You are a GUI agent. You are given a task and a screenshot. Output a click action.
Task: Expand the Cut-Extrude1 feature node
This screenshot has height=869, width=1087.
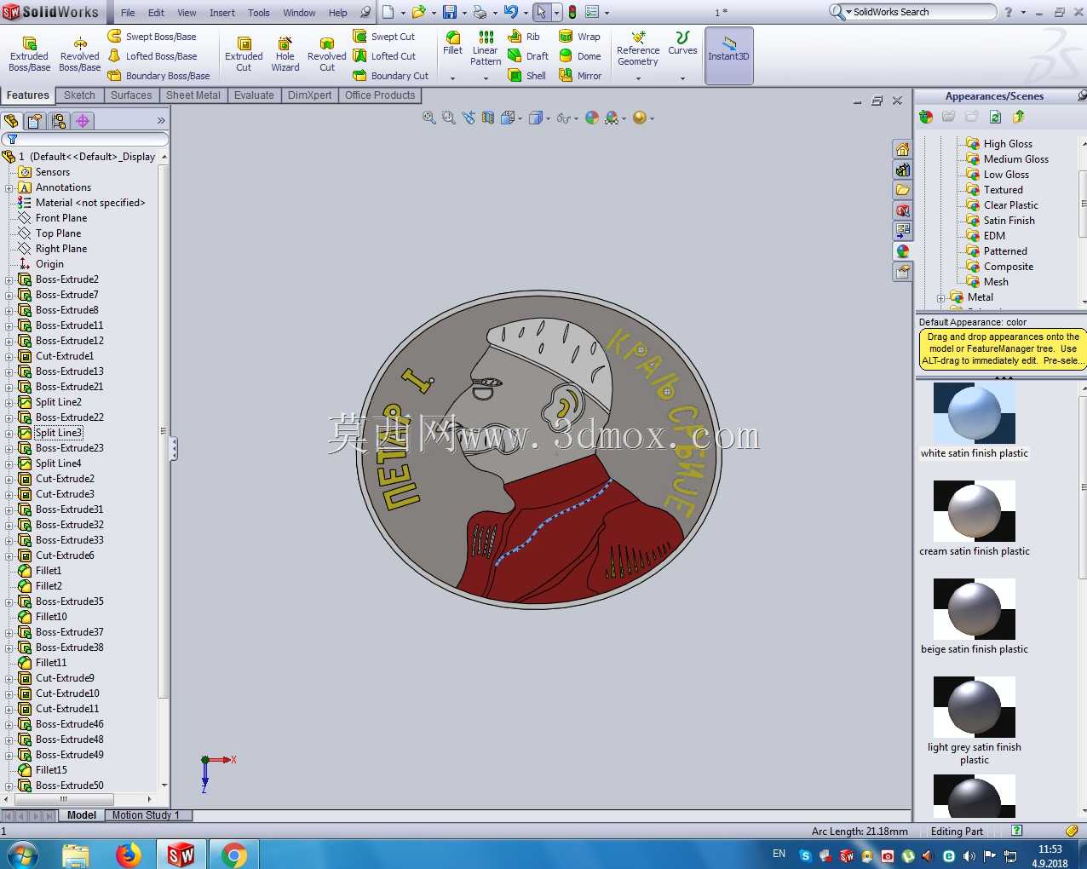pyautogui.click(x=9, y=356)
